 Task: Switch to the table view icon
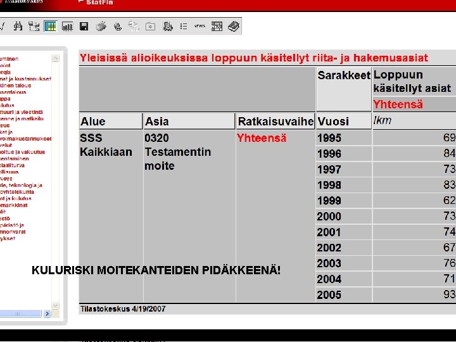(50, 27)
